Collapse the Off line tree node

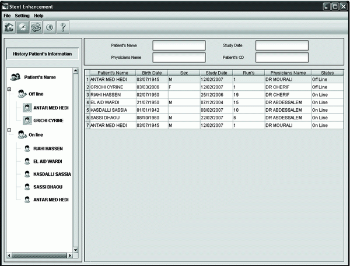[9, 89]
